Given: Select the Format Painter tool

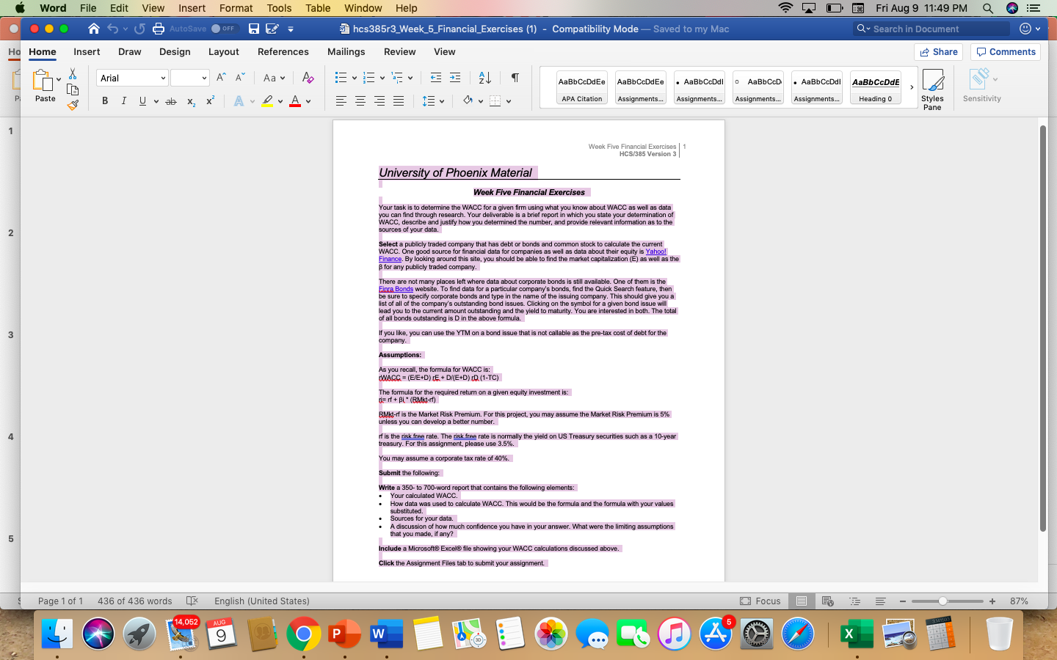Looking at the screenshot, I should tap(71, 105).
